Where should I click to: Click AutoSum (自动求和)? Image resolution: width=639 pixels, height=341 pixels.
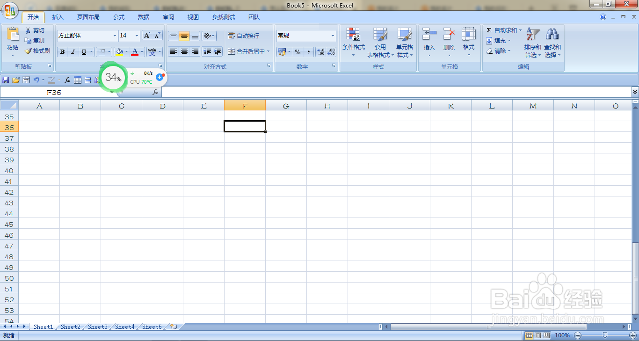coord(503,30)
